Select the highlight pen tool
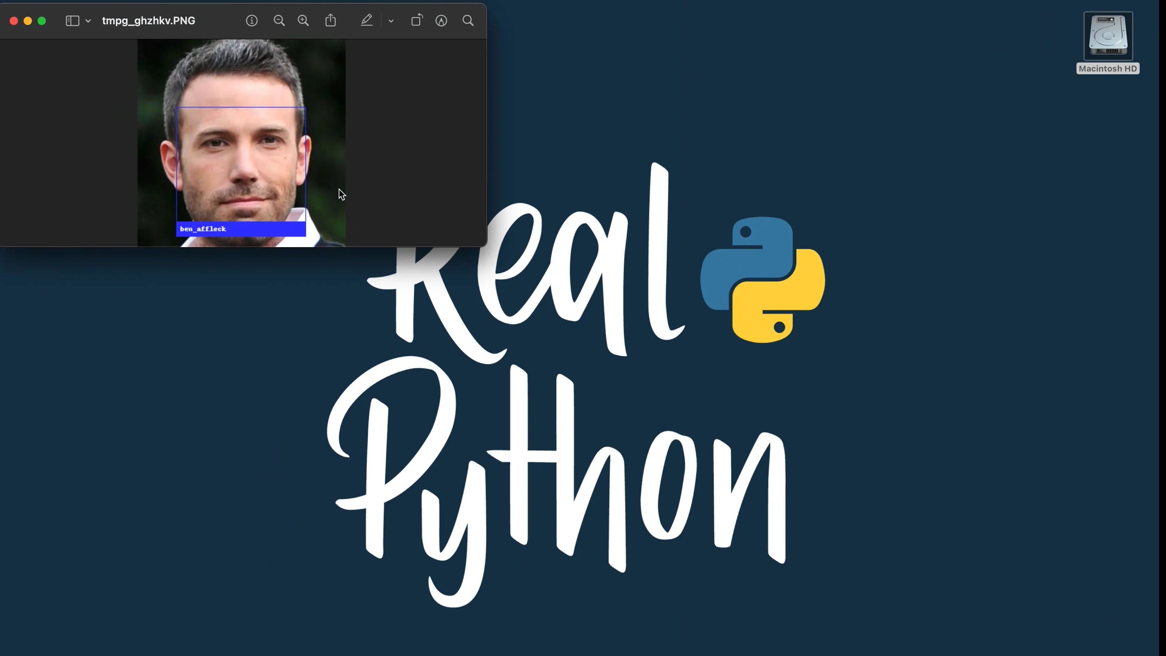This screenshot has height=656, width=1166. pos(367,21)
